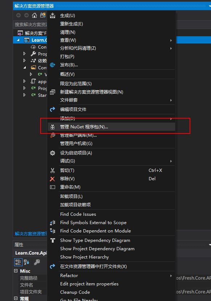Expand the Properties tree node
The height and width of the screenshot is (301, 211).
(x=24, y=54)
